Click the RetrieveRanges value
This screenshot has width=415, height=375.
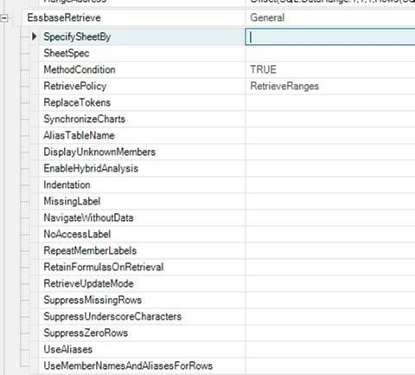pyautogui.click(x=284, y=86)
